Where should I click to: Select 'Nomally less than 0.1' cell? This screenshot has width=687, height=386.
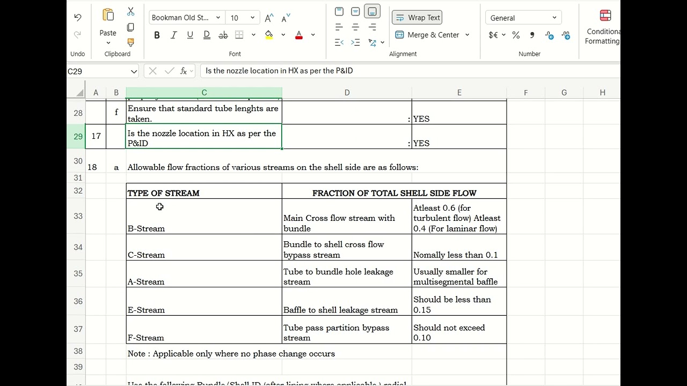(459, 248)
